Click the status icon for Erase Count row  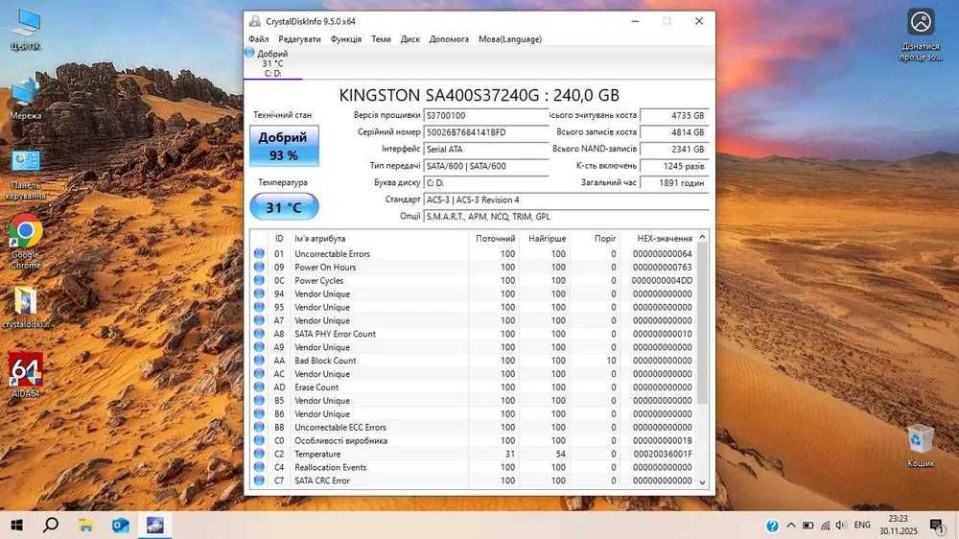[259, 387]
